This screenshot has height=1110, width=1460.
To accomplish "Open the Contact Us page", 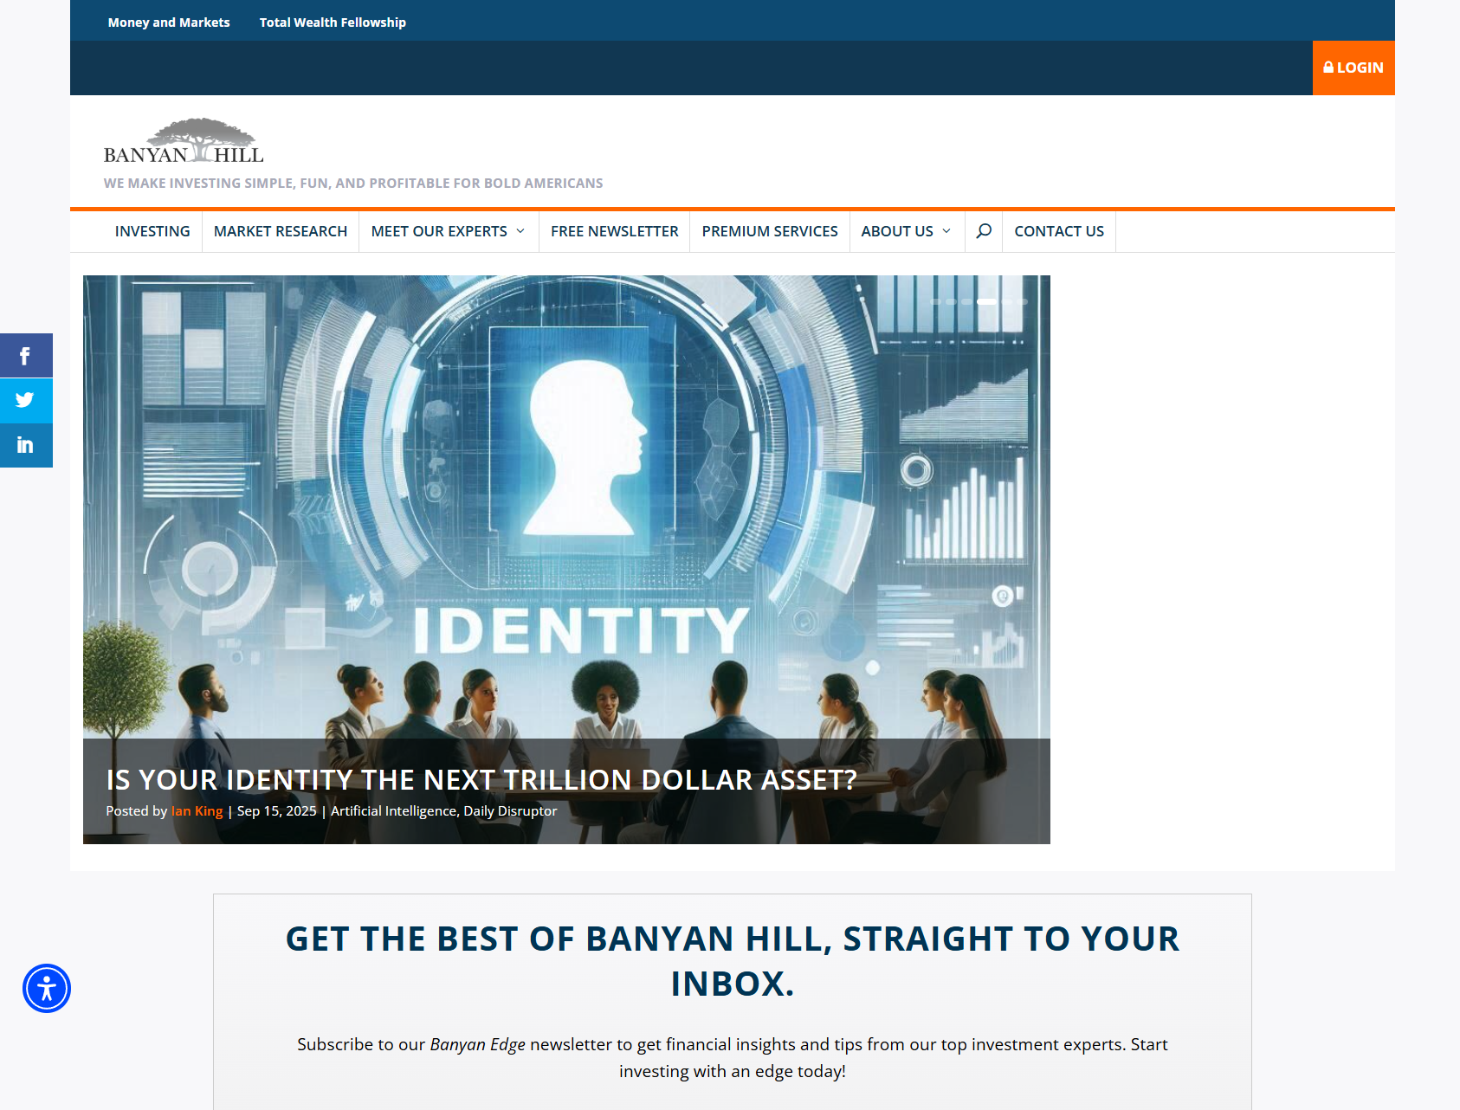I will coord(1058,231).
